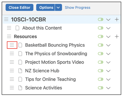This screenshot has width=123, height=97.
Task: Click the page icon beside NZ Science Hub
Action: pyautogui.click(x=20, y=71)
